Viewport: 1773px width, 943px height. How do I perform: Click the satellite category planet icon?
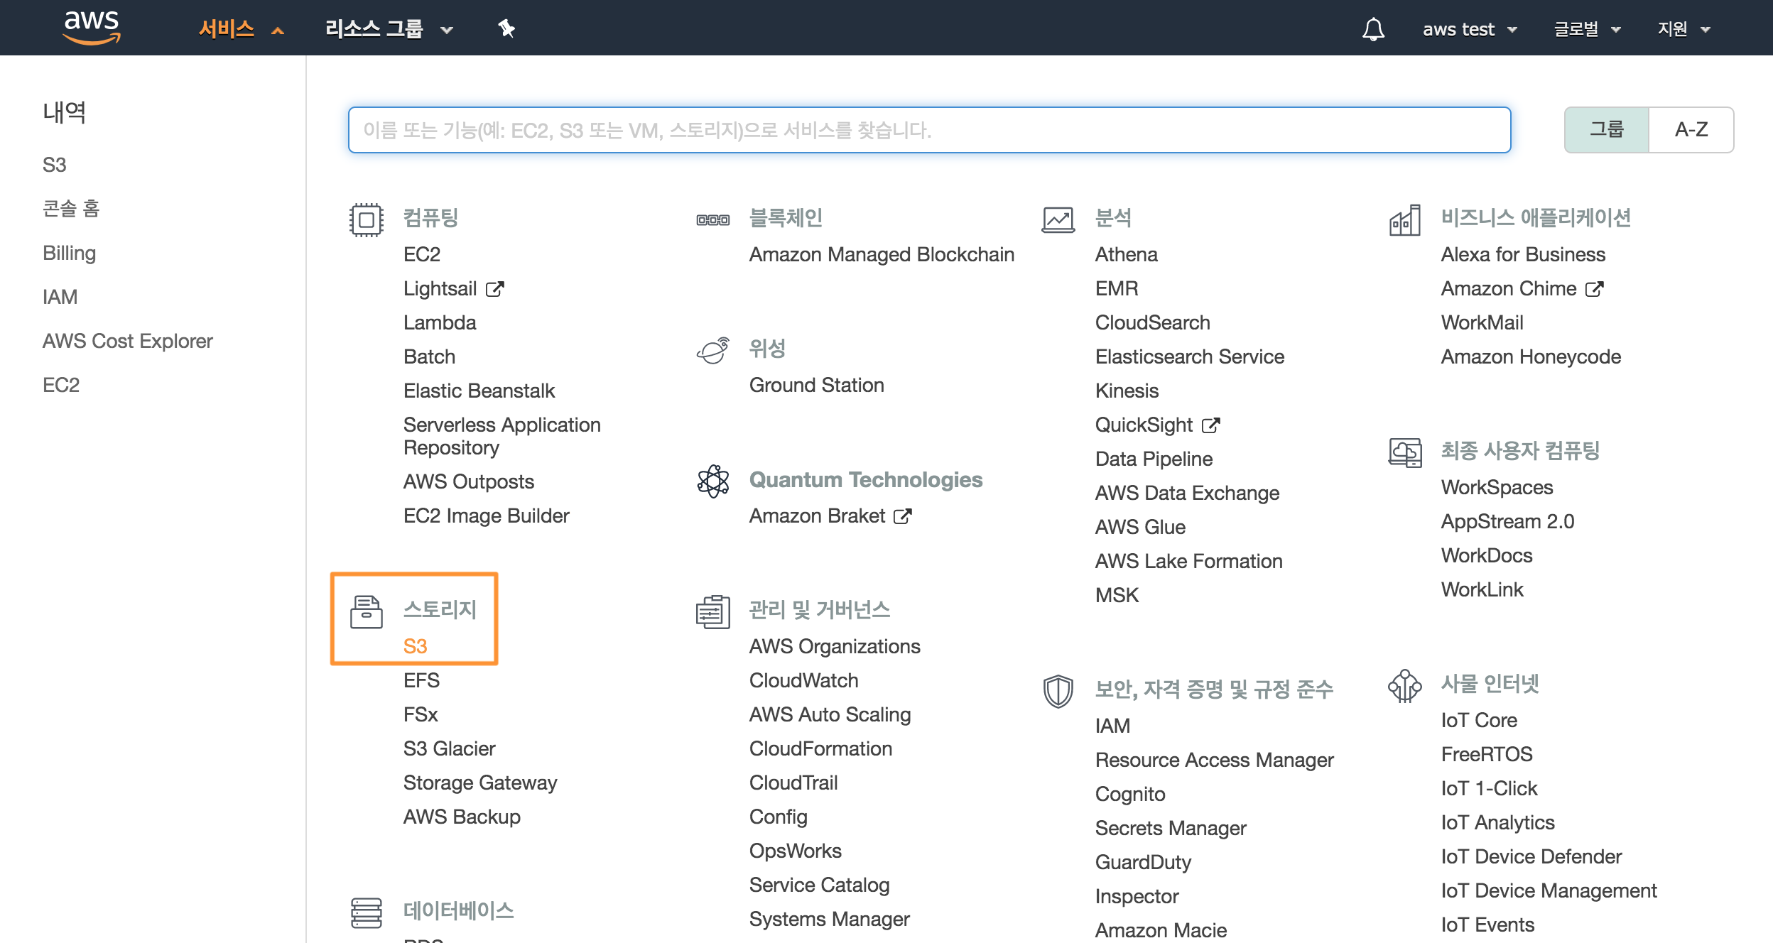coord(712,350)
